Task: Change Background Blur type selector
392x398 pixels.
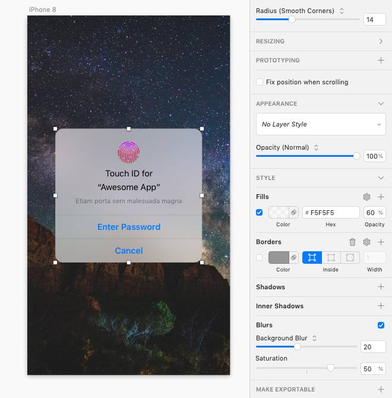Action: (314, 338)
